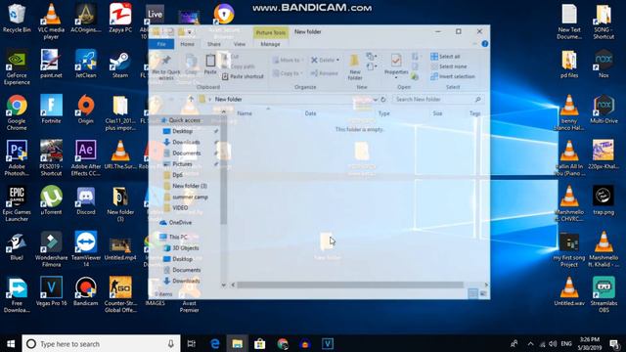Switch to the Home ribbon tab

click(187, 44)
